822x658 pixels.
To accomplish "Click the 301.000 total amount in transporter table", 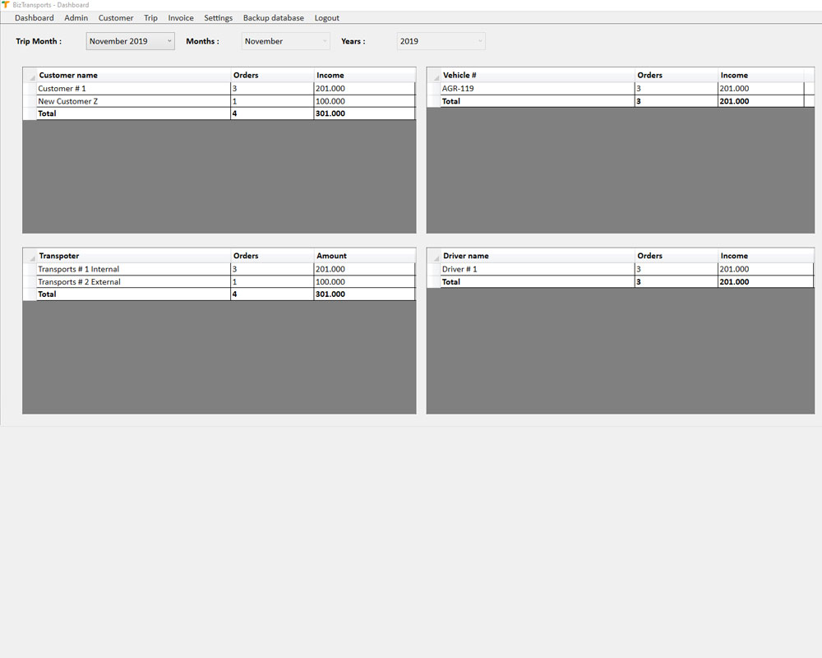I will (364, 294).
